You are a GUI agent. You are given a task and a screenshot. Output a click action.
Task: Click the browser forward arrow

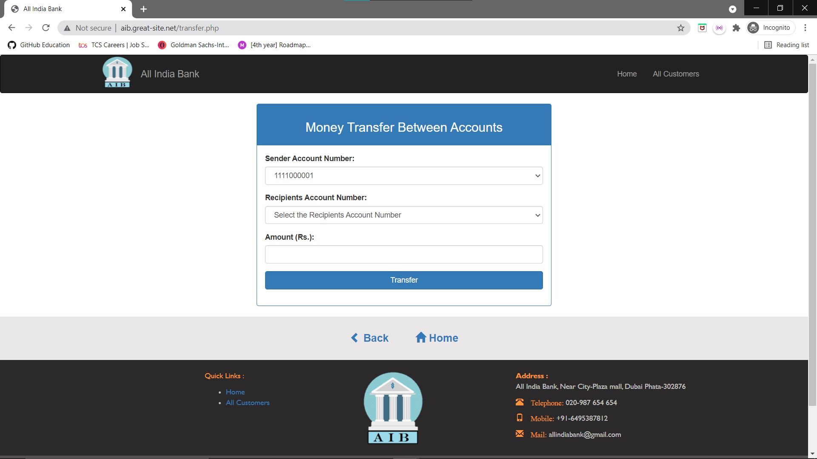pos(29,28)
